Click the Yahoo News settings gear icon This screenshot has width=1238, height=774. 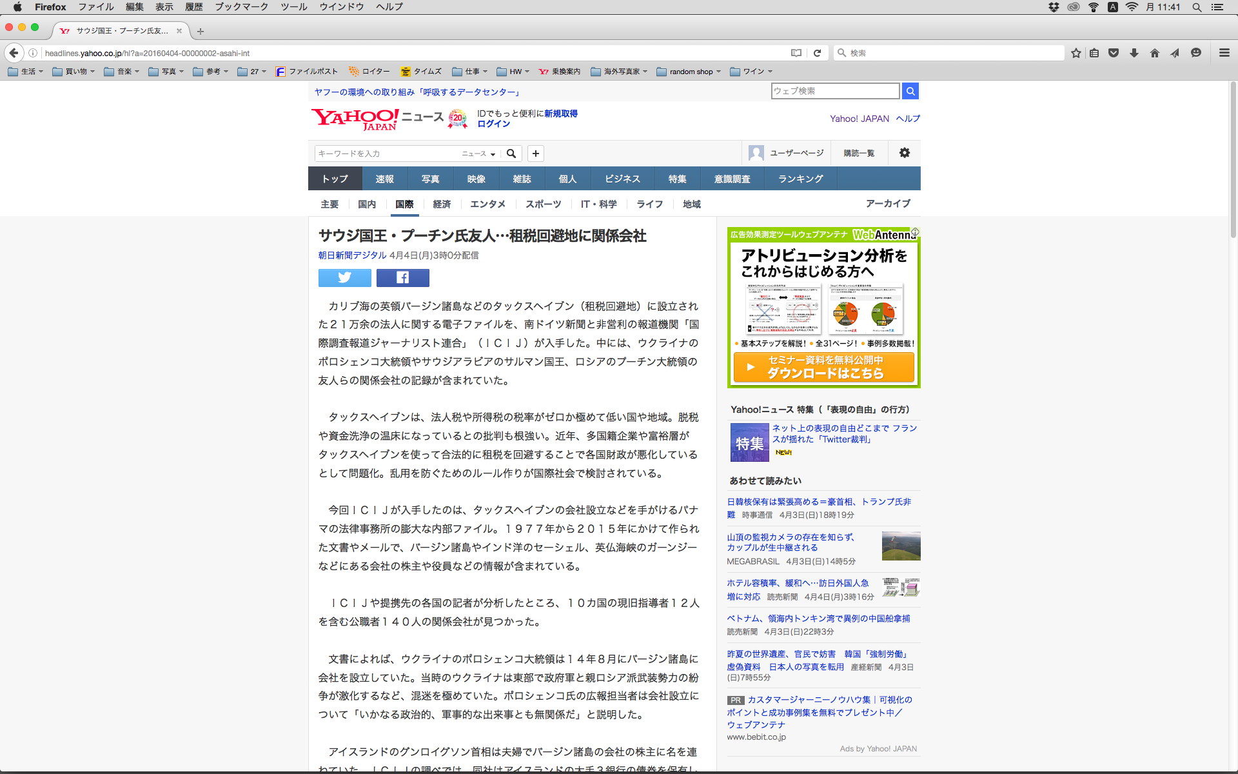(x=904, y=153)
